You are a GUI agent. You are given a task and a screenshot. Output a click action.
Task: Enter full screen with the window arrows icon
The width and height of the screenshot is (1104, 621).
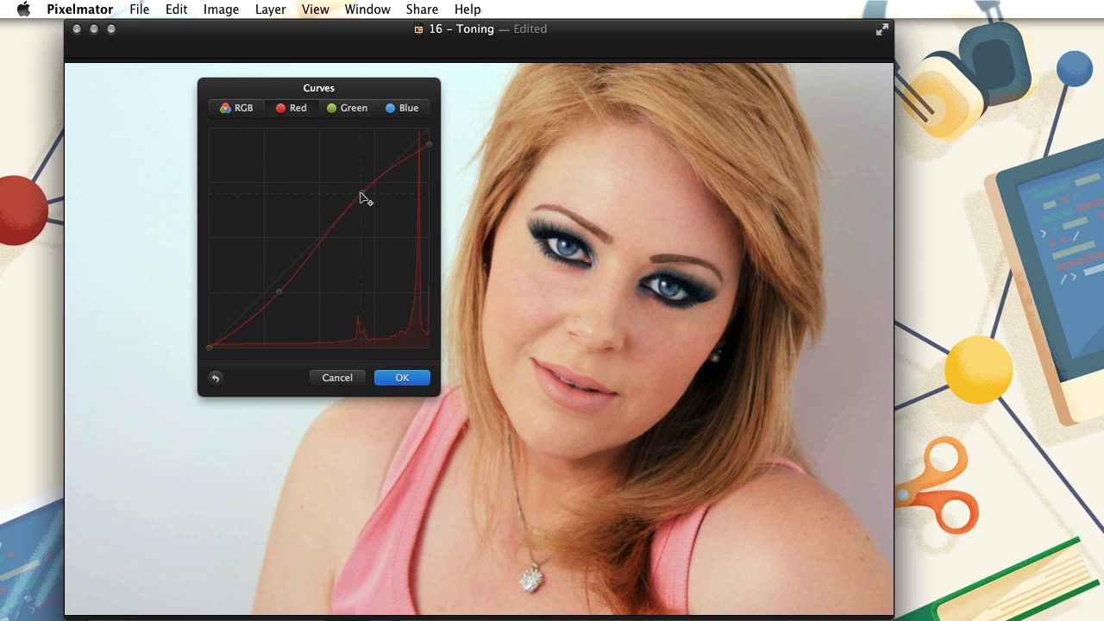tap(881, 29)
